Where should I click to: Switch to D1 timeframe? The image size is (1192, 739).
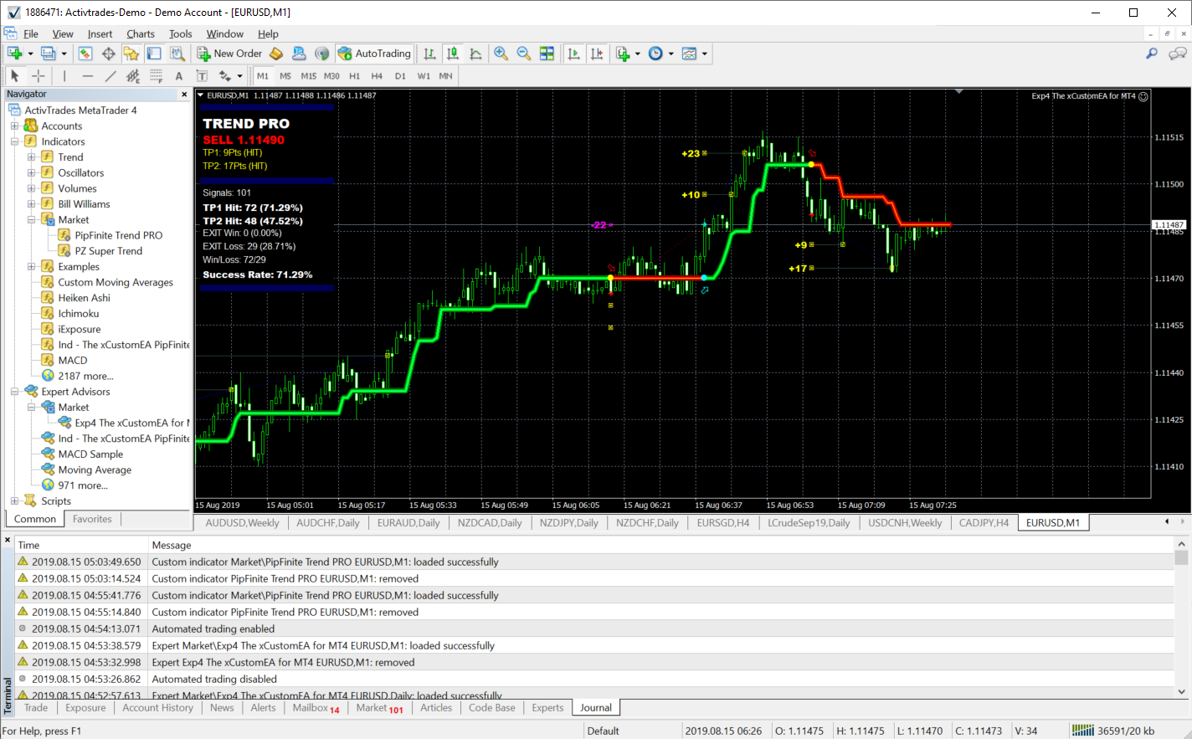click(x=400, y=76)
